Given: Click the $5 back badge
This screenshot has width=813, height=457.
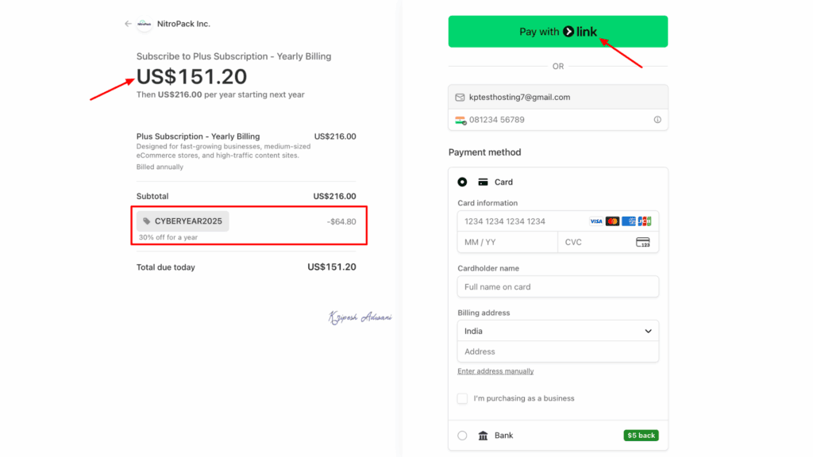Looking at the screenshot, I should (640, 435).
